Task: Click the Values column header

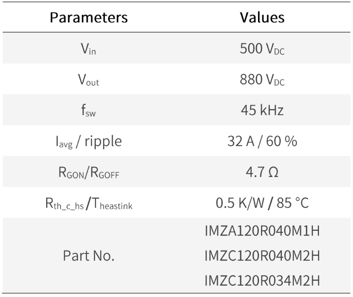Action: [262, 17]
